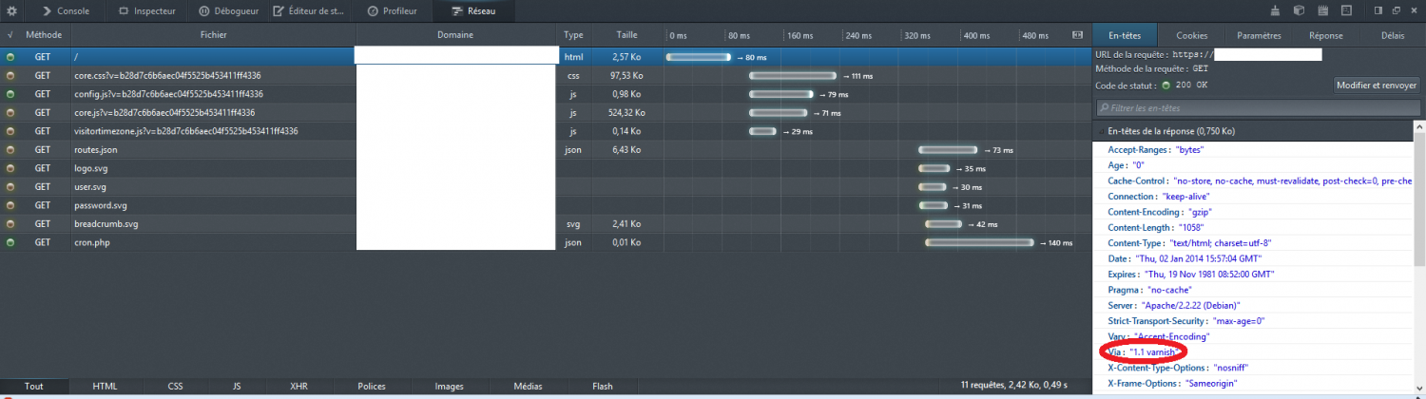
Task: Toggle the request details pane icon
Action: [1077, 35]
